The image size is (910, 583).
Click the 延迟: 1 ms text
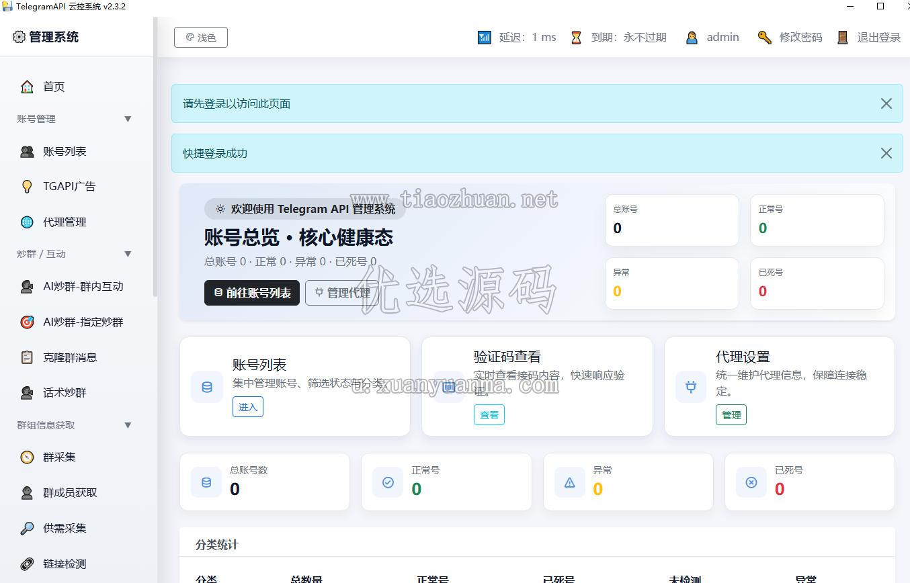click(x=528, y=38)
